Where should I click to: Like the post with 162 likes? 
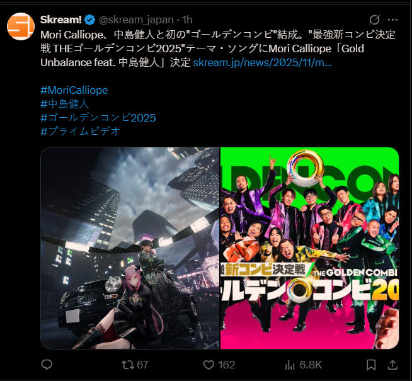point(219,365)
